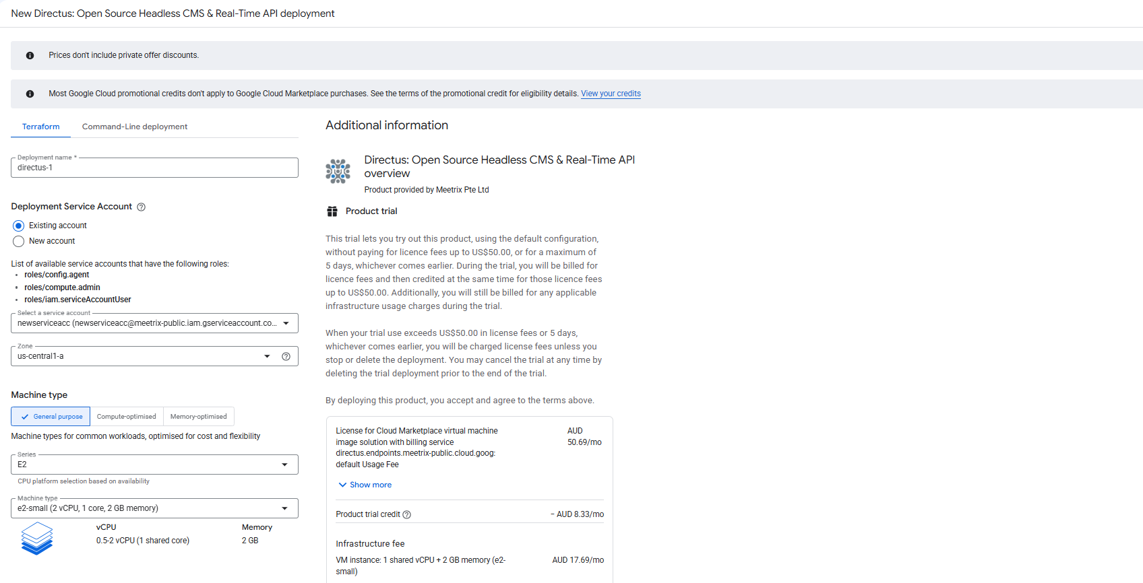Click the AUD 8.33/mo trial credit value
The image size is (1143, 583).
tap(577, 514)
